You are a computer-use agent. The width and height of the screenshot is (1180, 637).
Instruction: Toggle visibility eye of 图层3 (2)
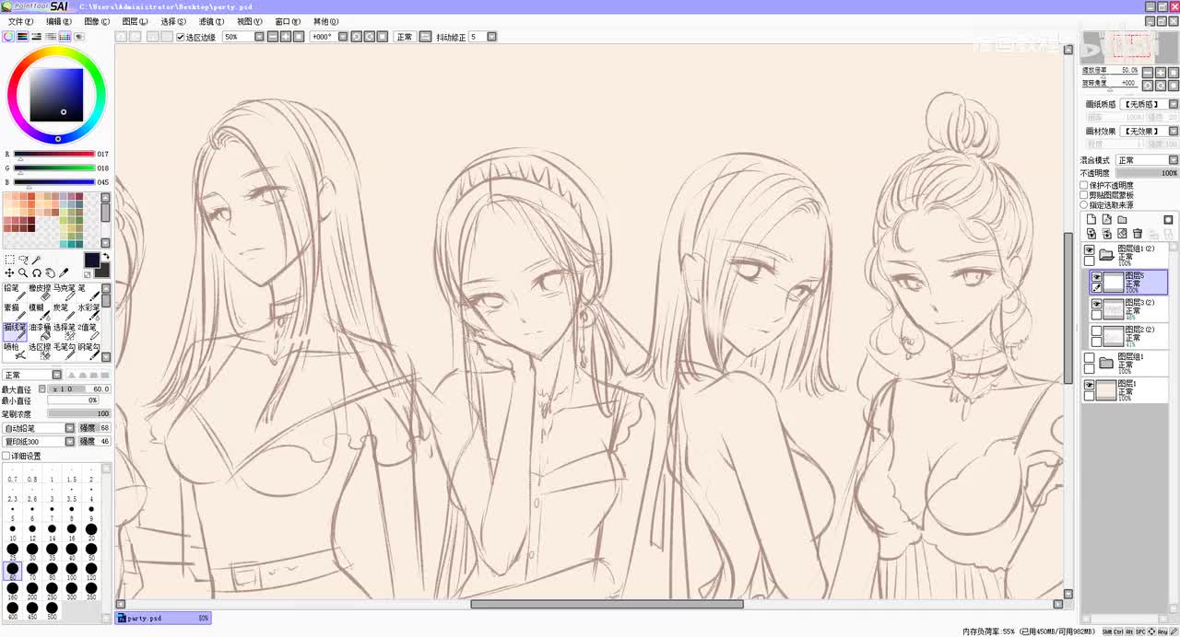pos(1097,303)
